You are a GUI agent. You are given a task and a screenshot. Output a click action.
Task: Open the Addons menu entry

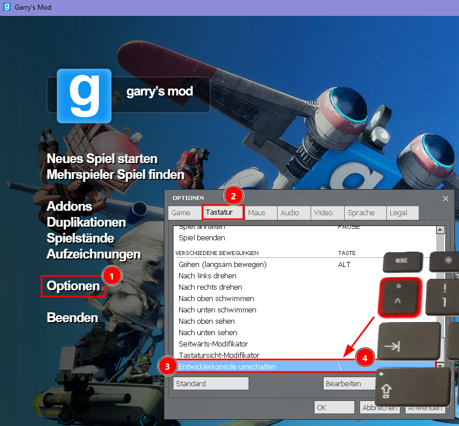click(x=69, y=206)
